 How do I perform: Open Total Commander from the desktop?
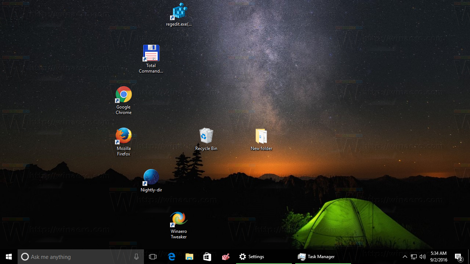point(151,58)
